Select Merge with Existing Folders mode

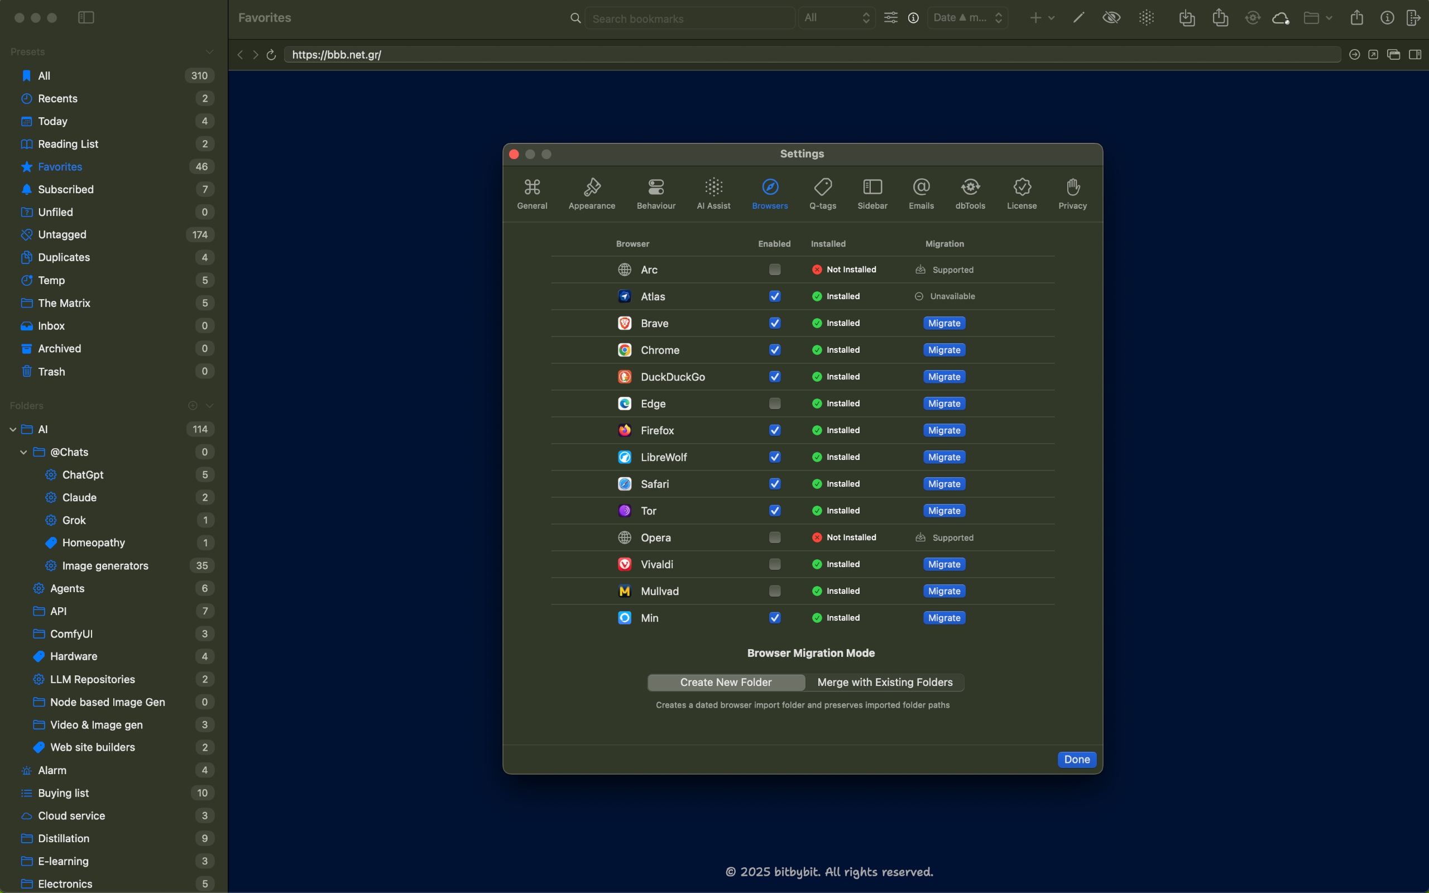[885, 682]
